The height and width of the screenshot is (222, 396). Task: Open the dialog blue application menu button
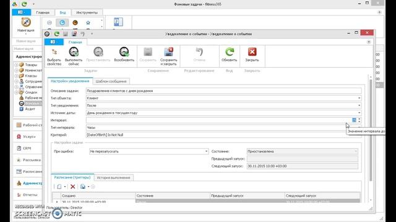tap(54, 42)
